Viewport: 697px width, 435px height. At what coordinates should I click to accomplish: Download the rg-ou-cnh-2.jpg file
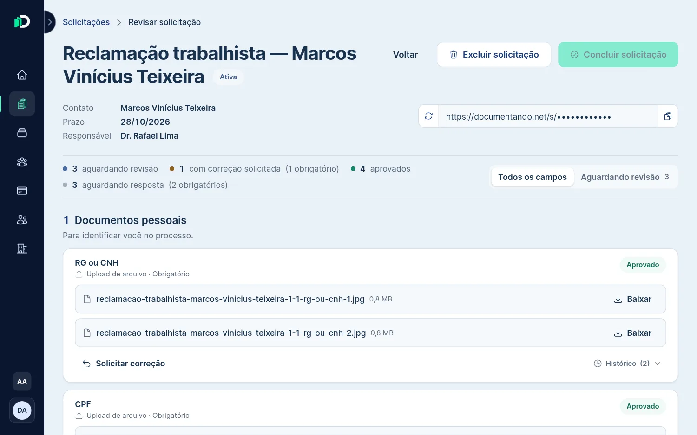coord(632,333)
